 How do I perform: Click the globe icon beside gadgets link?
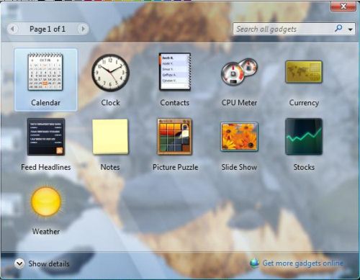coord(254,263)
